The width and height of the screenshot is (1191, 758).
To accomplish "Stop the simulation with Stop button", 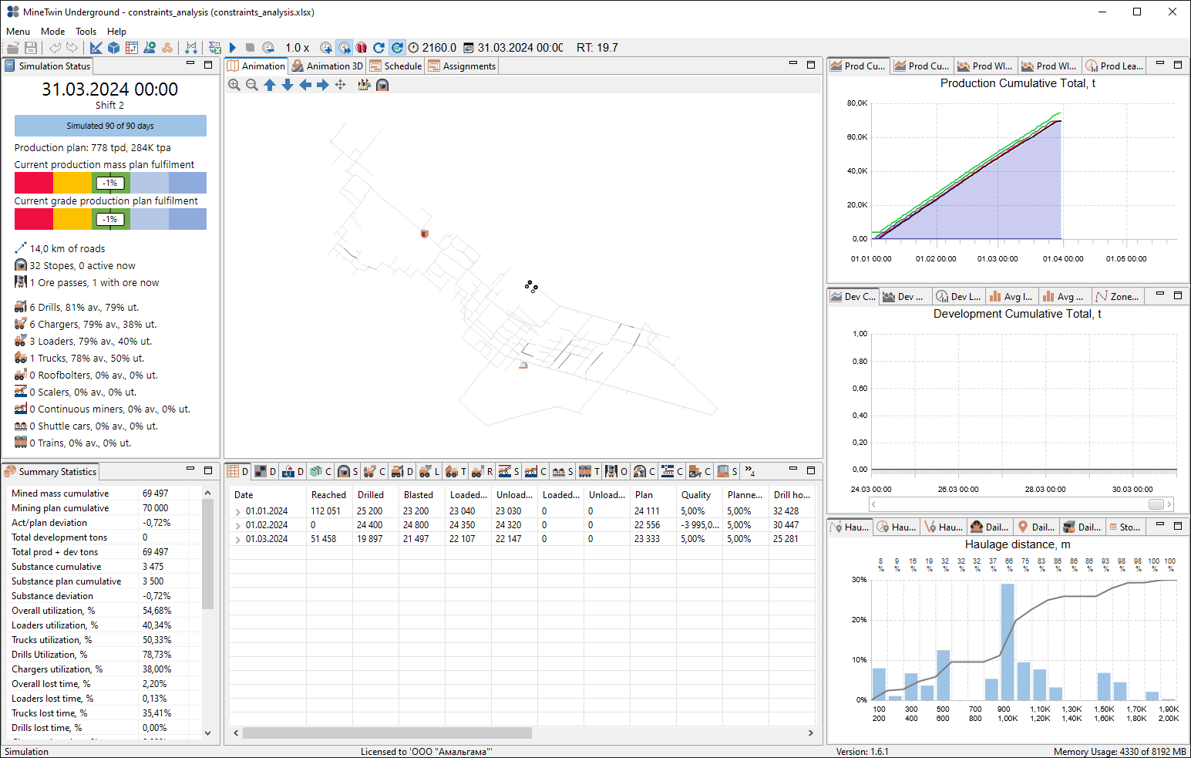I will click(x=250, y=48).
